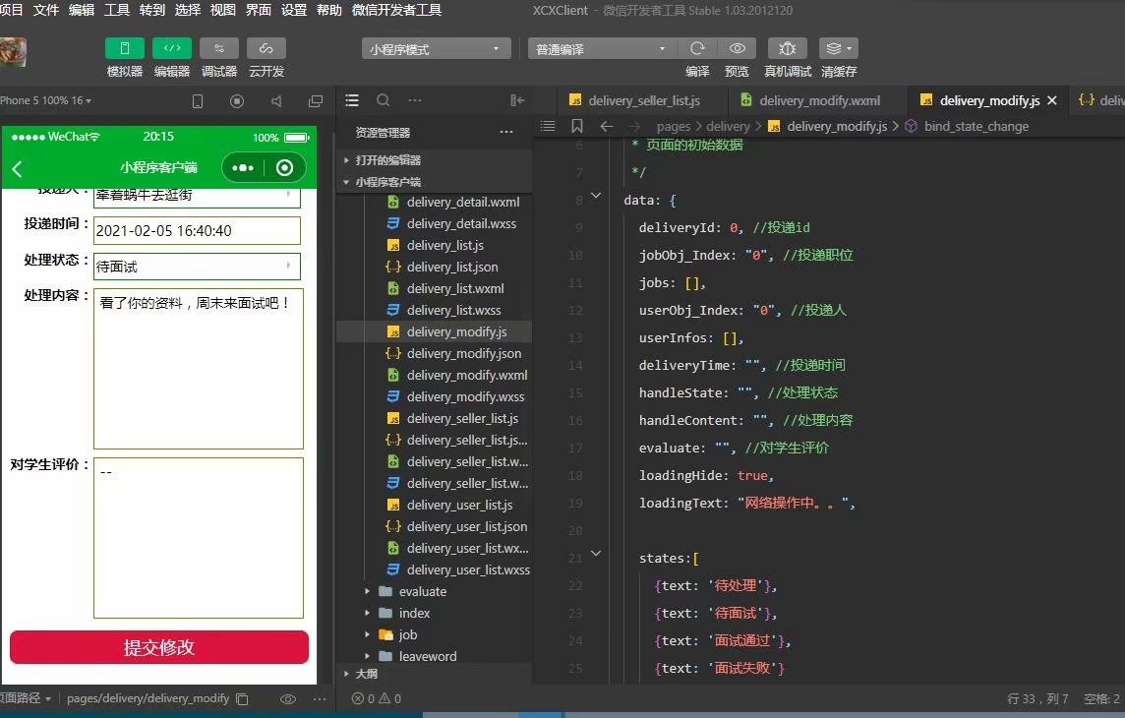This screenshot has height=718, width=1125.
Task: Open the search magnifier in sidebar
Action: coord(384,100)
